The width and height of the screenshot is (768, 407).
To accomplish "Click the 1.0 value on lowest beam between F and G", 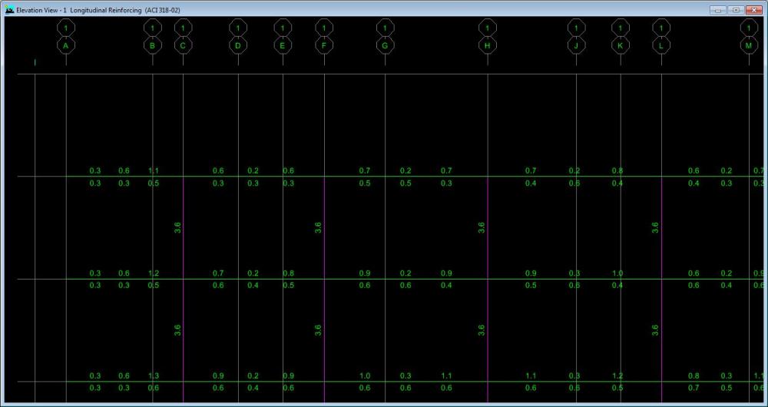I will 365,376.
